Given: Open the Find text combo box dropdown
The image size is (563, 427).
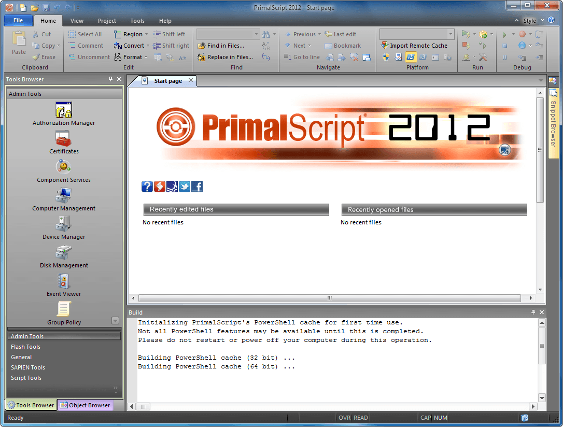Looking at the screenshot, I should coord(256,34).
